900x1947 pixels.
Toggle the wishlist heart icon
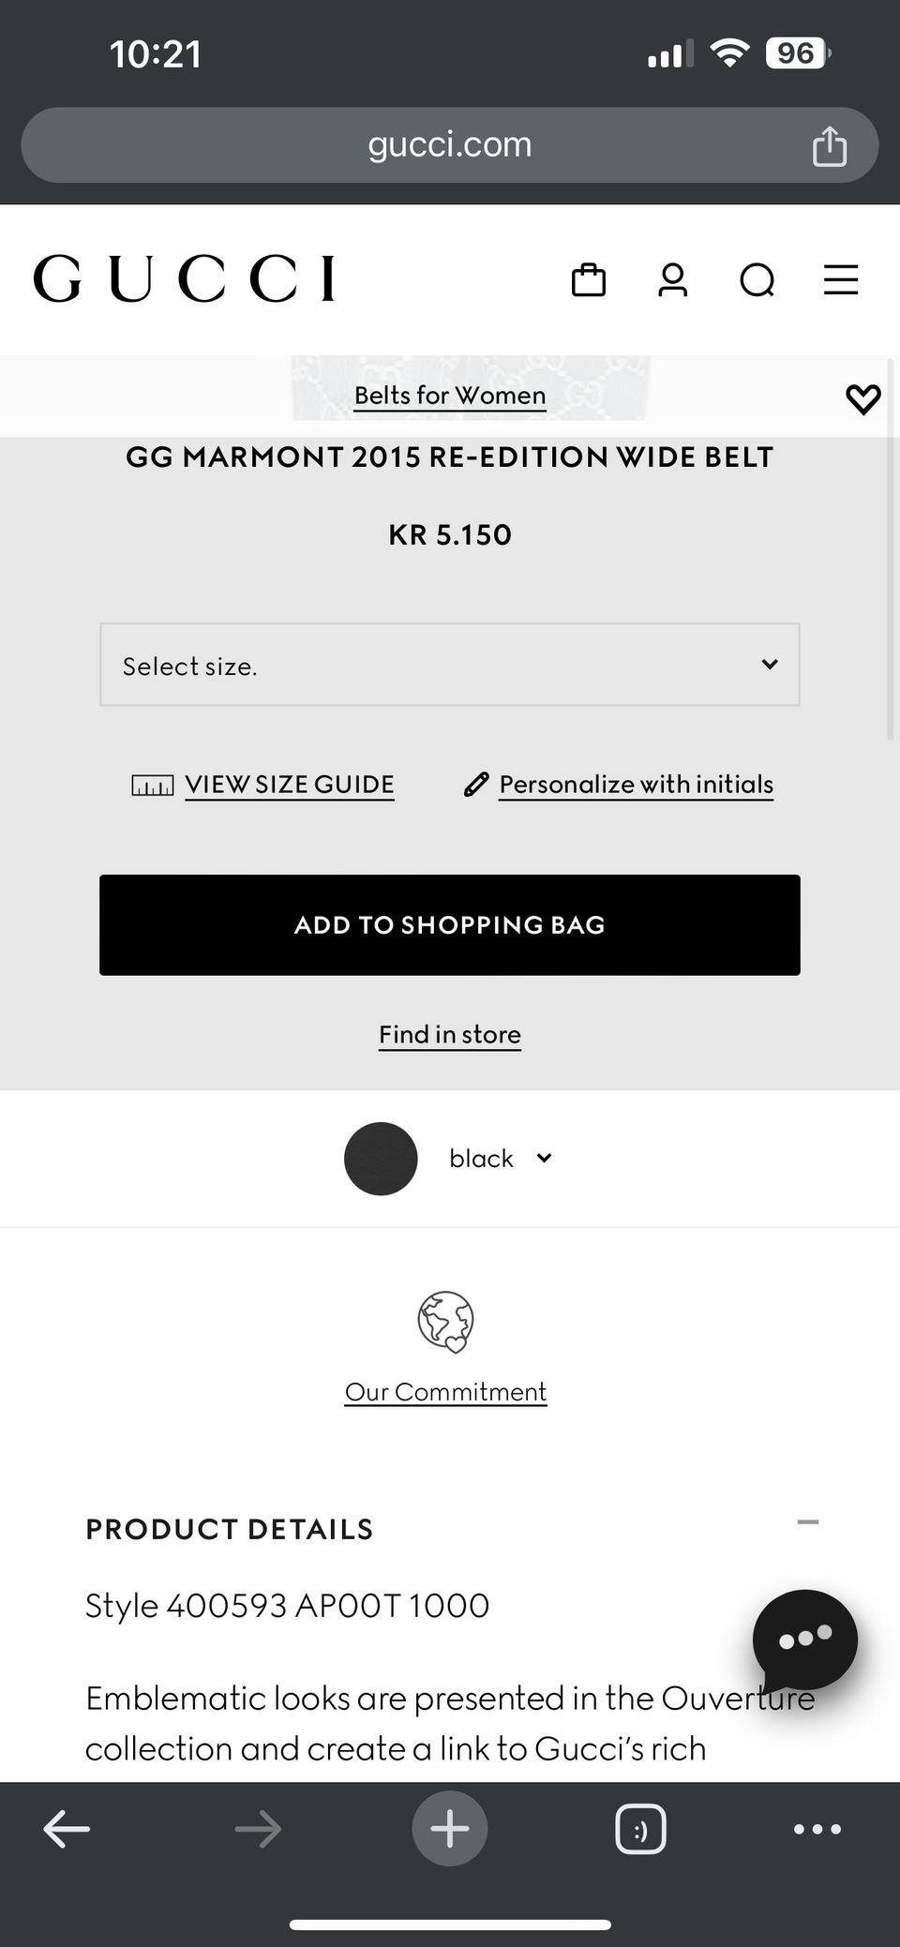click(863, 398)
